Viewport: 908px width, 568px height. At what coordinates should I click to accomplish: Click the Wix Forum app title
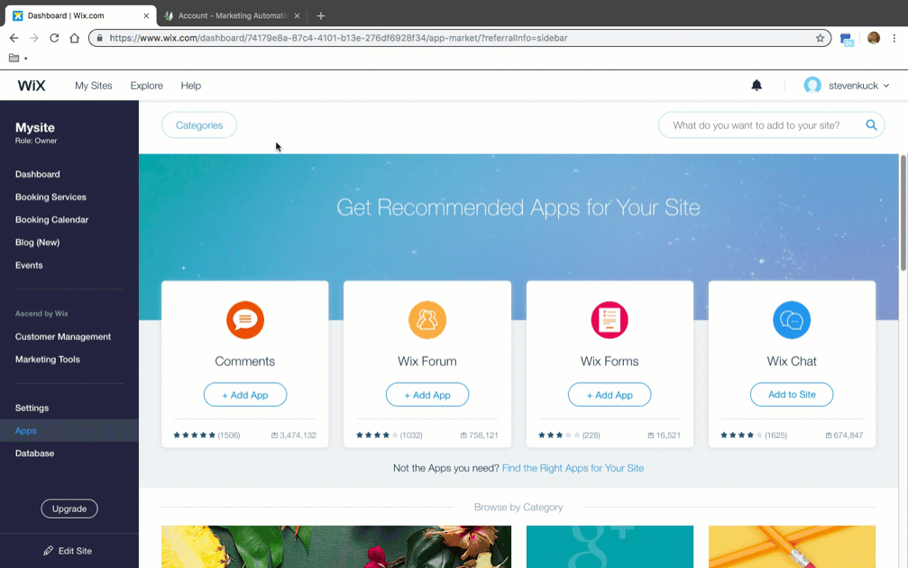point(427,362)
